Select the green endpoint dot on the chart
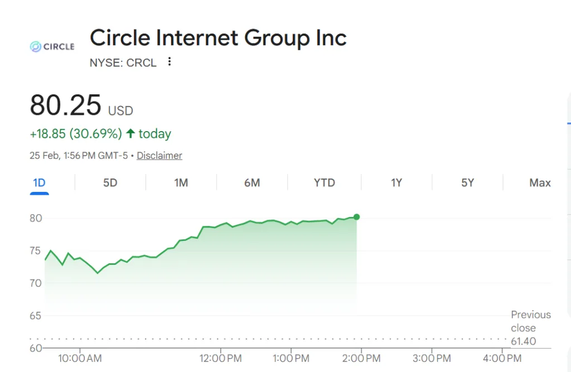The height and width of the screenshot is (372, 571). pyautogui.click(x=356, y=217)
